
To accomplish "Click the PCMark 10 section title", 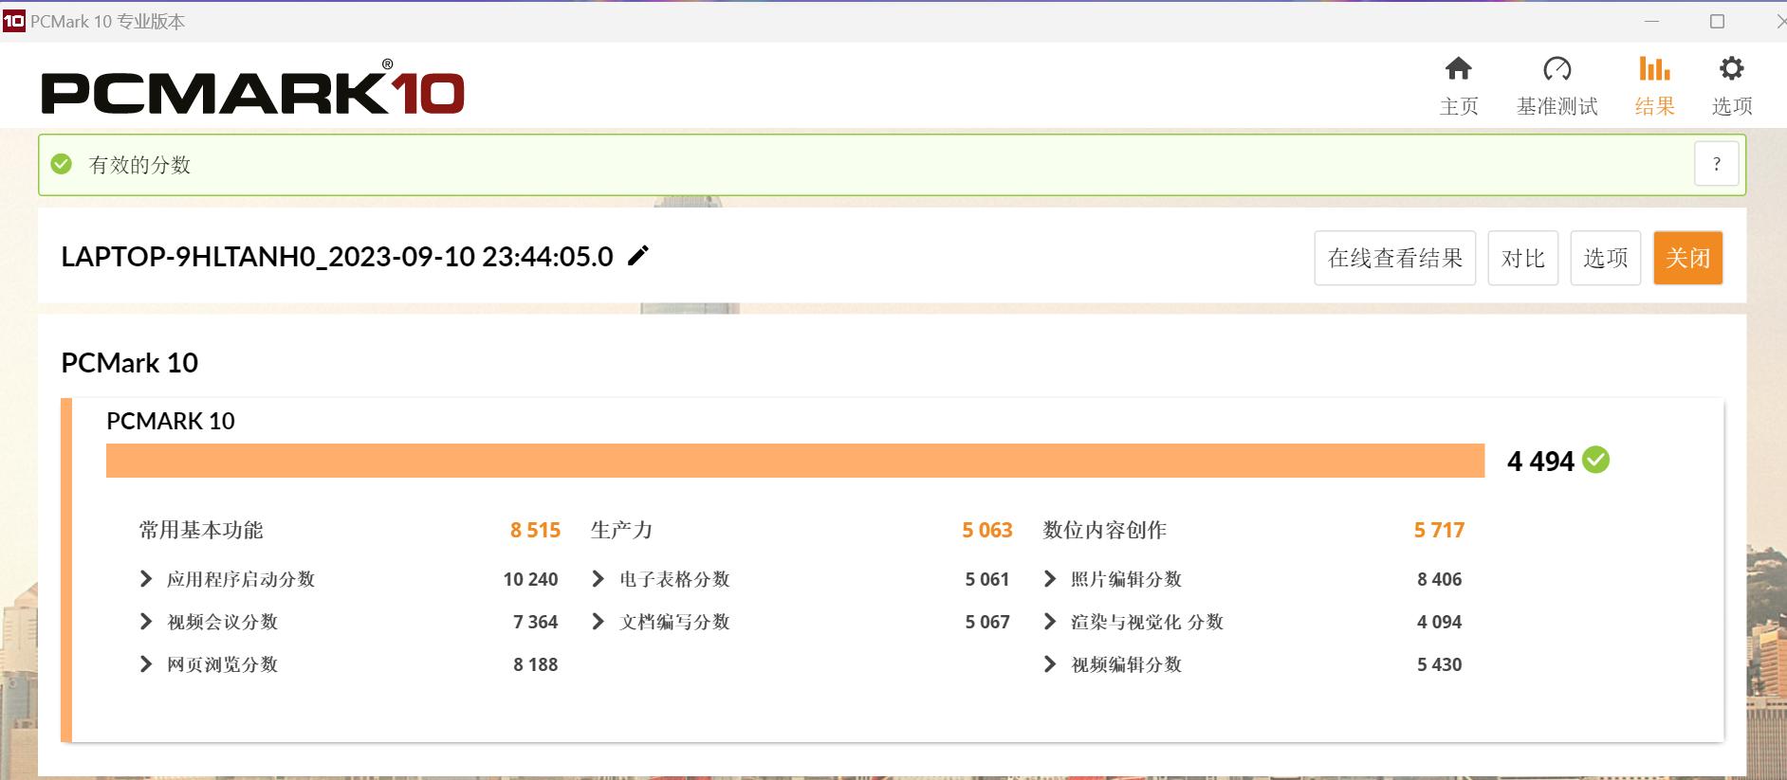I will (129, 363).
